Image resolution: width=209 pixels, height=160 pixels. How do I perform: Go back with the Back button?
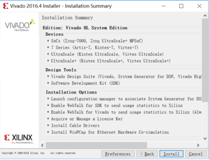[x=147, y=154]
